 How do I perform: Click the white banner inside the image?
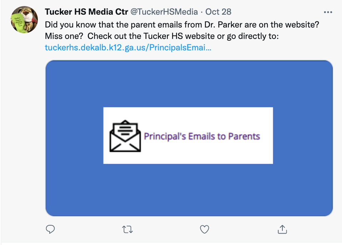point(188,116)
